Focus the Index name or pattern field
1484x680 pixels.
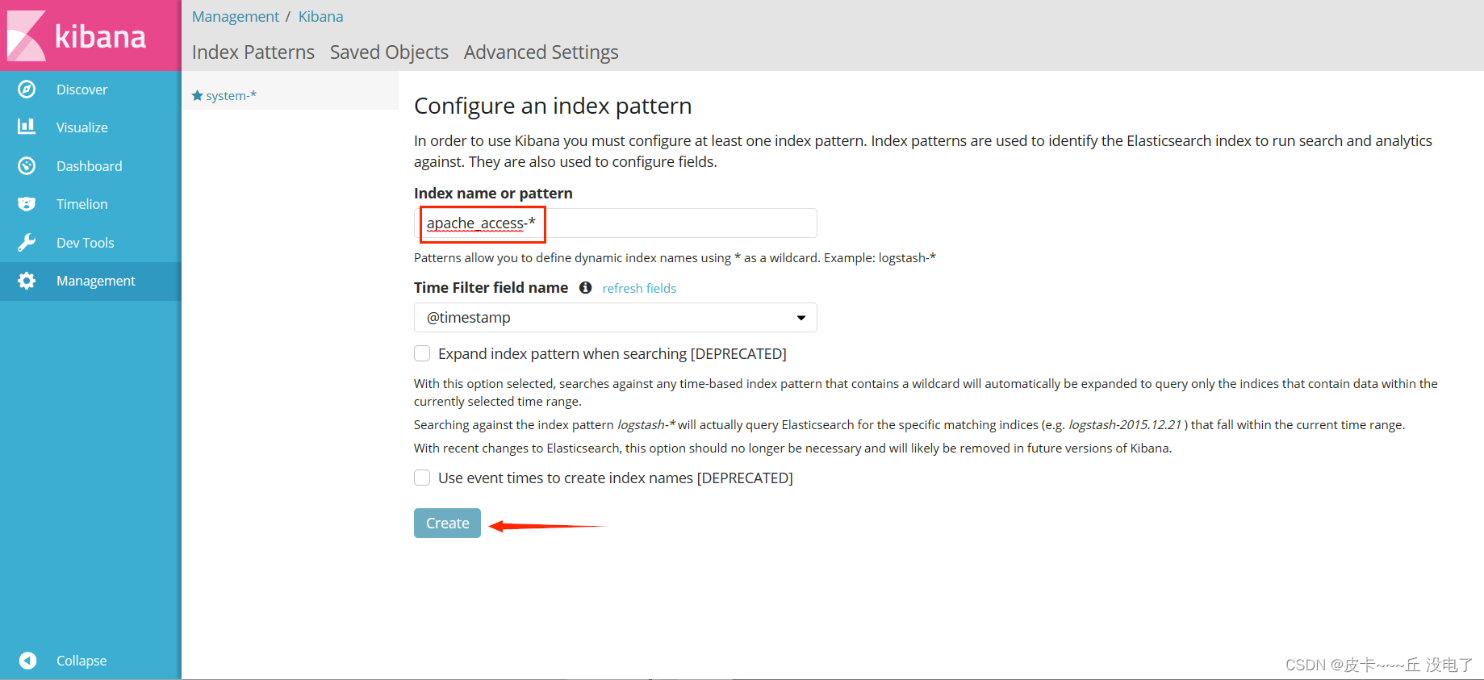tap(616, 223)
